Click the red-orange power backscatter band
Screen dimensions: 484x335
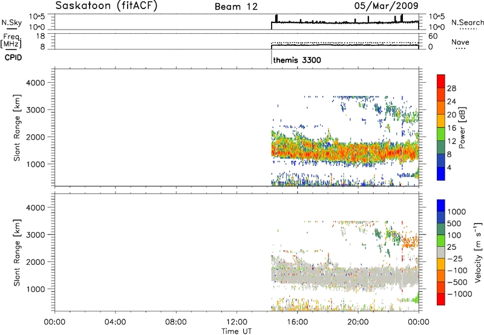(x=345, y=151)
